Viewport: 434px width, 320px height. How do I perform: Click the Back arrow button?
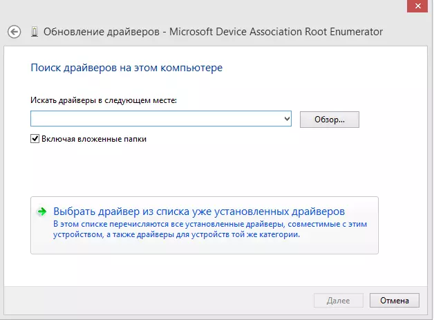(x=14, y=32)
